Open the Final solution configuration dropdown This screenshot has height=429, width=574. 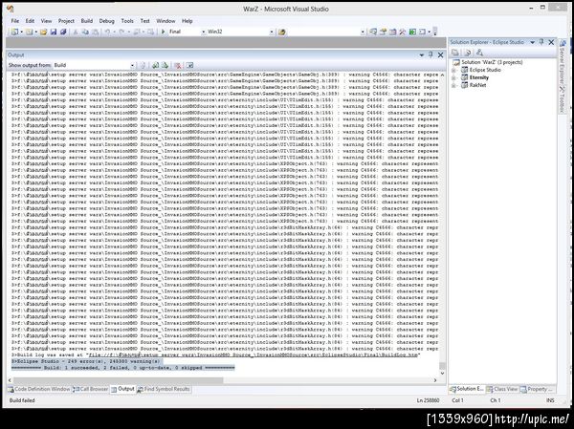click(x=204, y=32)
